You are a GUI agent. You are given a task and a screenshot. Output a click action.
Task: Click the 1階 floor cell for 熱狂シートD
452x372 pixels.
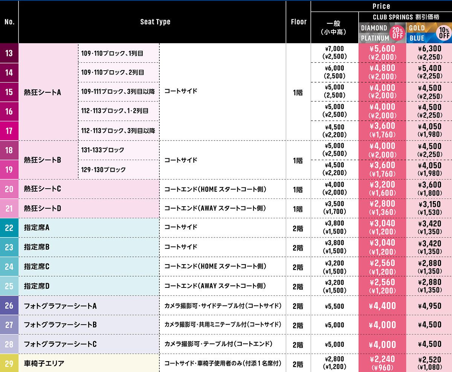point(298,209)
